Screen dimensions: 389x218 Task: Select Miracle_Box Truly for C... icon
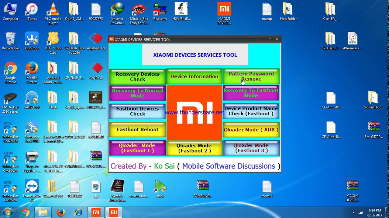[x=139, y=14]
